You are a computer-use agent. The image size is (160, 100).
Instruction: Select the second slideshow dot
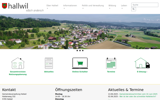point(80,50)
